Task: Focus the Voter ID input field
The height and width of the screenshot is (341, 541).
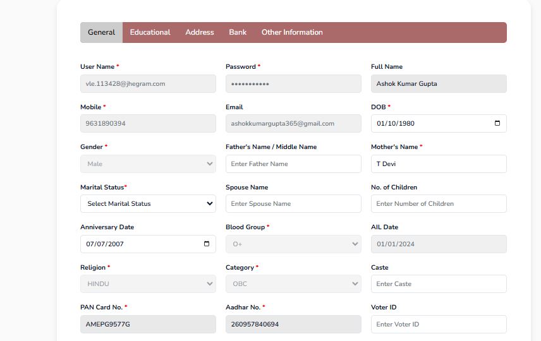Action: pos(439,324)
